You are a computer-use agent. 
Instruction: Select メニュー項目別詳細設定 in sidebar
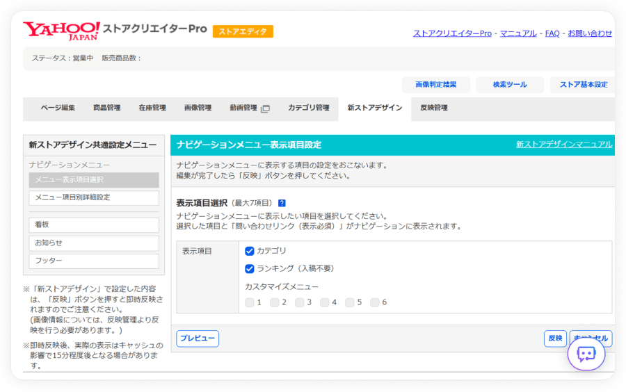tap(94, 198)
